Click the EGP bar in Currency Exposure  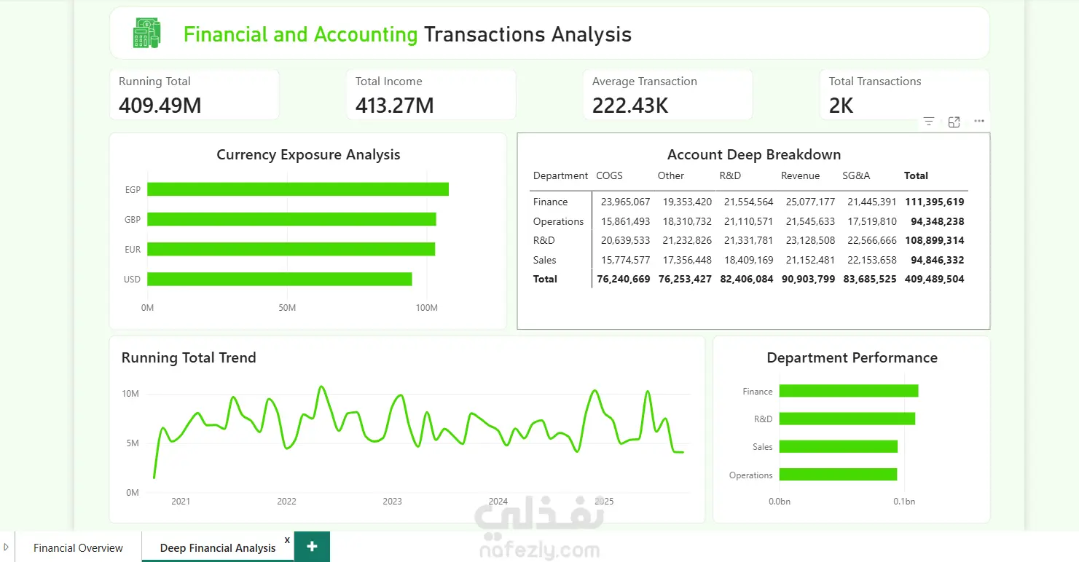pos(298,189)
